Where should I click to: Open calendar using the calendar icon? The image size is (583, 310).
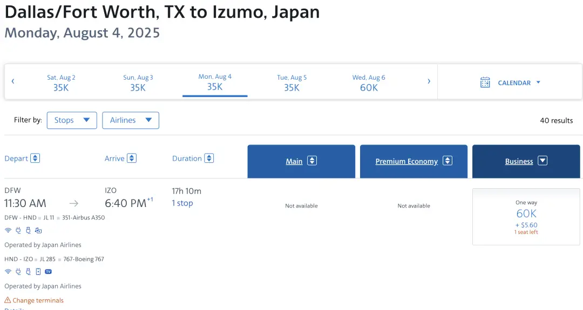(x=485, y=82)
